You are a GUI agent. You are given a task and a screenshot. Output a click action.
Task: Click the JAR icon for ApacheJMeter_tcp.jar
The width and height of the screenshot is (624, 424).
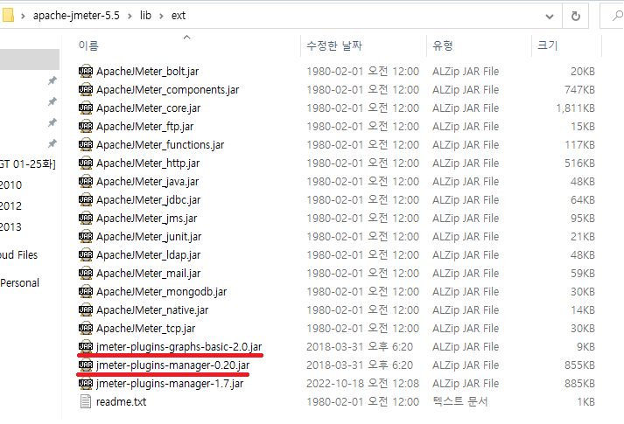click(x=86, y=328)
